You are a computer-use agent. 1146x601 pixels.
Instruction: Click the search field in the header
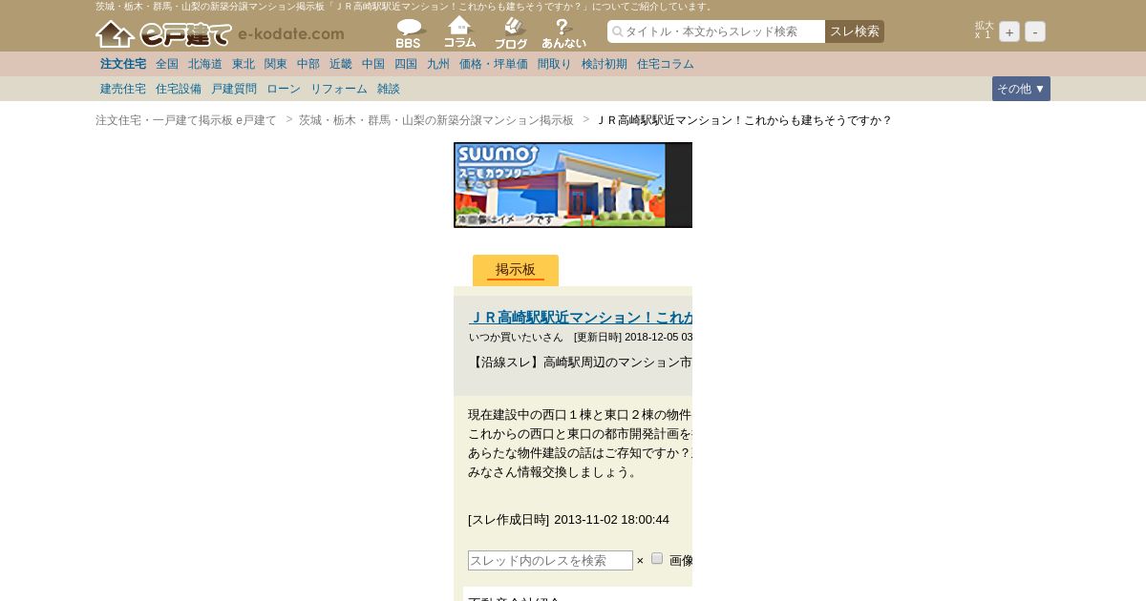point(716,31)
